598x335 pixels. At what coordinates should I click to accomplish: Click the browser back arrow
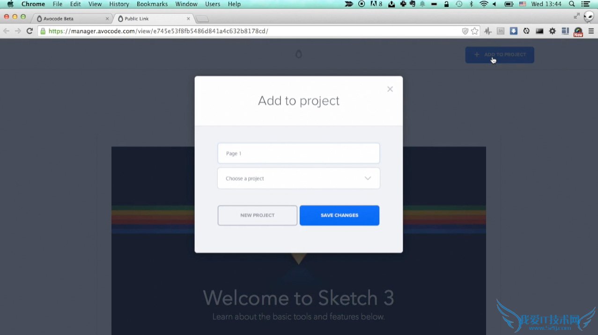pyautogui.click(x=6, y=31)
